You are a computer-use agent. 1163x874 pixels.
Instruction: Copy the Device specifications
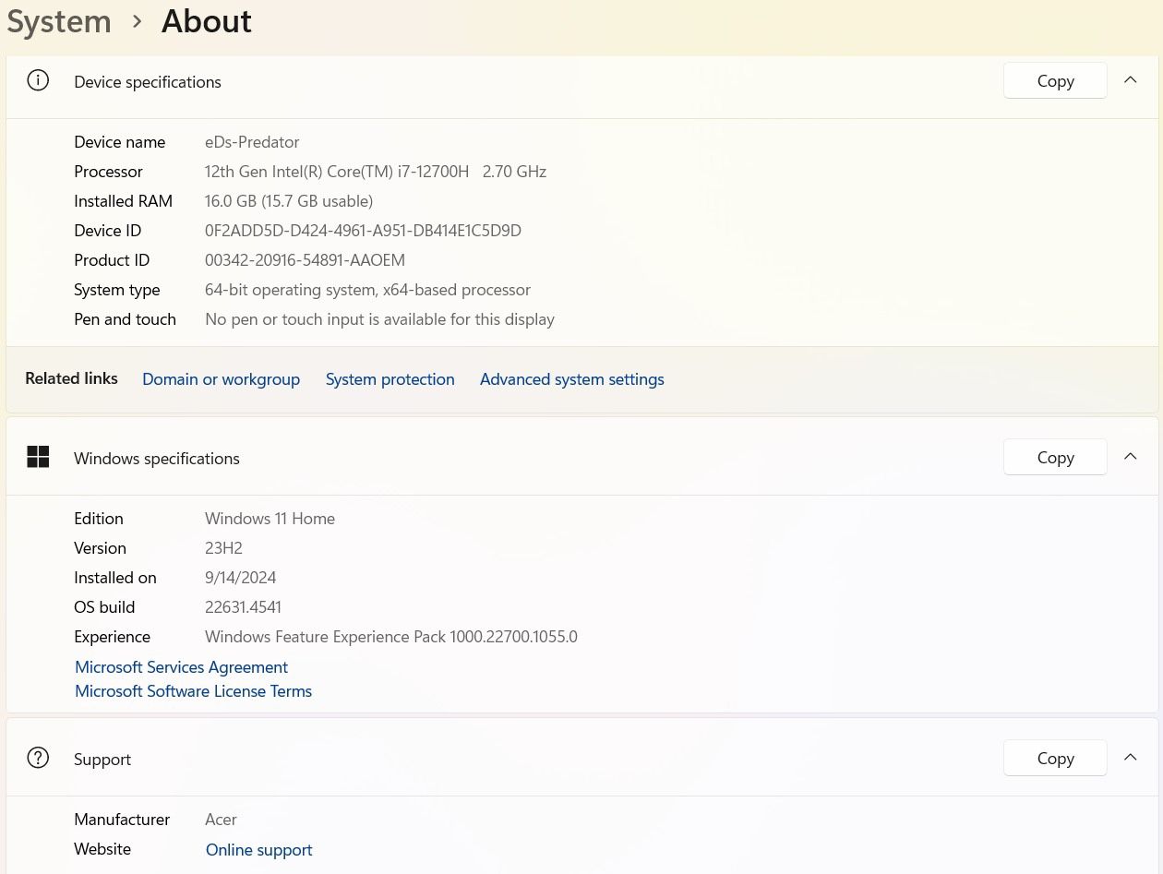point(1055,80)
